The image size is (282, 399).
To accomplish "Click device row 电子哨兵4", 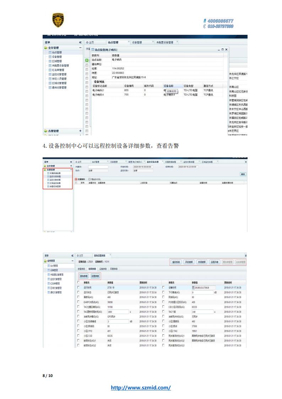I will pyautogui.click(x=158, y=95).
